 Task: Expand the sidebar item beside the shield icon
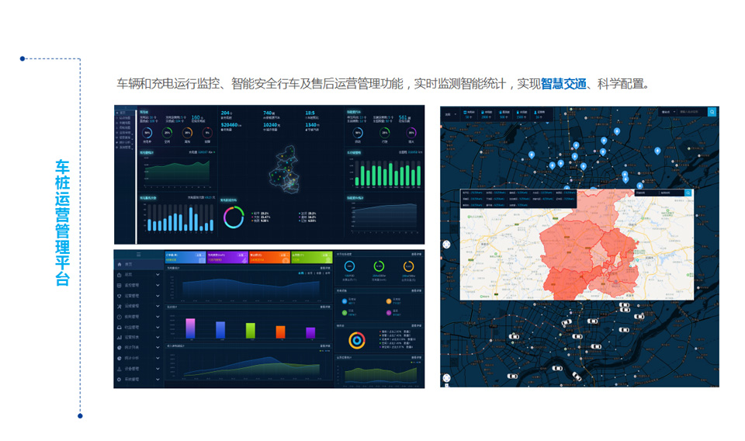[x=158, y=296]
